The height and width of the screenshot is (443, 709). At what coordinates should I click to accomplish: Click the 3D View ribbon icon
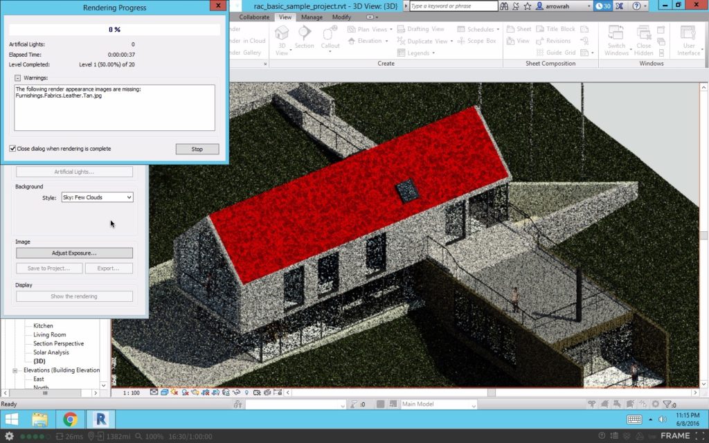click(x=282, y=36)
